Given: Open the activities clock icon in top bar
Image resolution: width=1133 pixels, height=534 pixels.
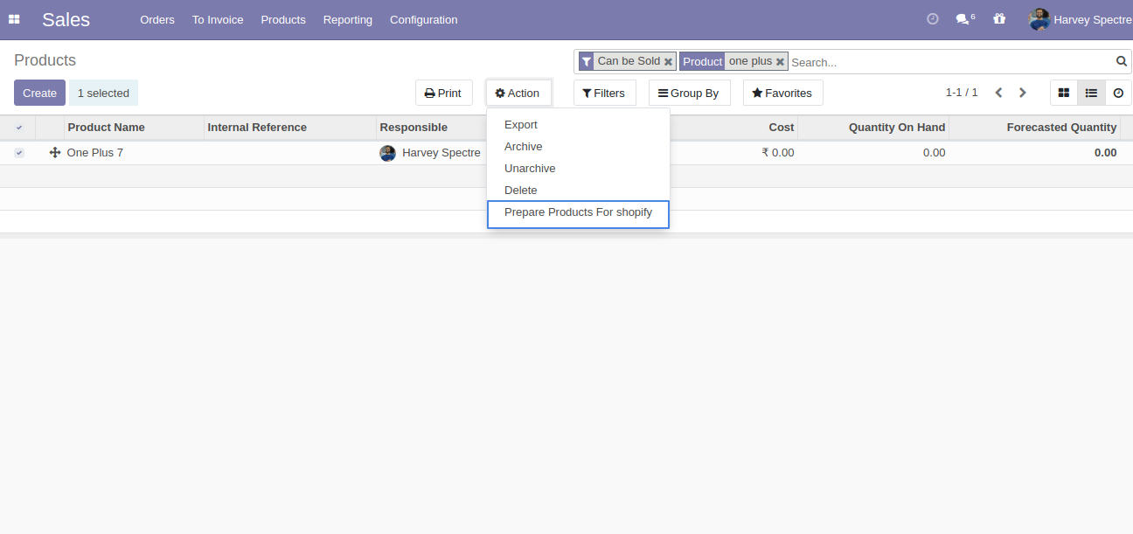Looking at the screenshot, I should [932, 19].
